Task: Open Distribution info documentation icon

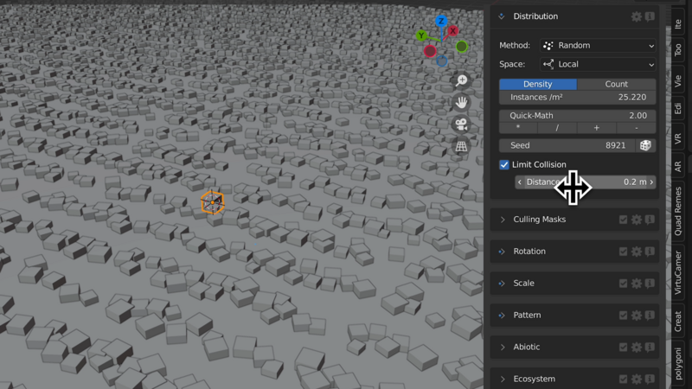Action: 650,16
